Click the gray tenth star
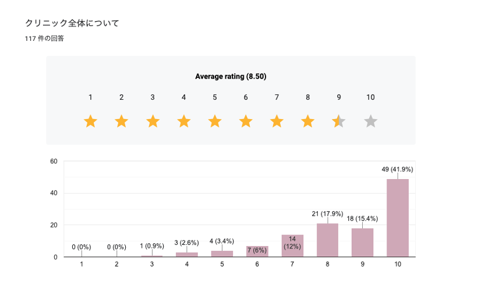The image size is (485, 298). (370, 121)
